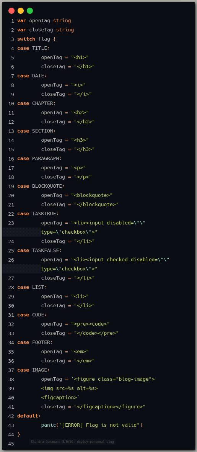Click the string "</em>" on line 36

85,361
